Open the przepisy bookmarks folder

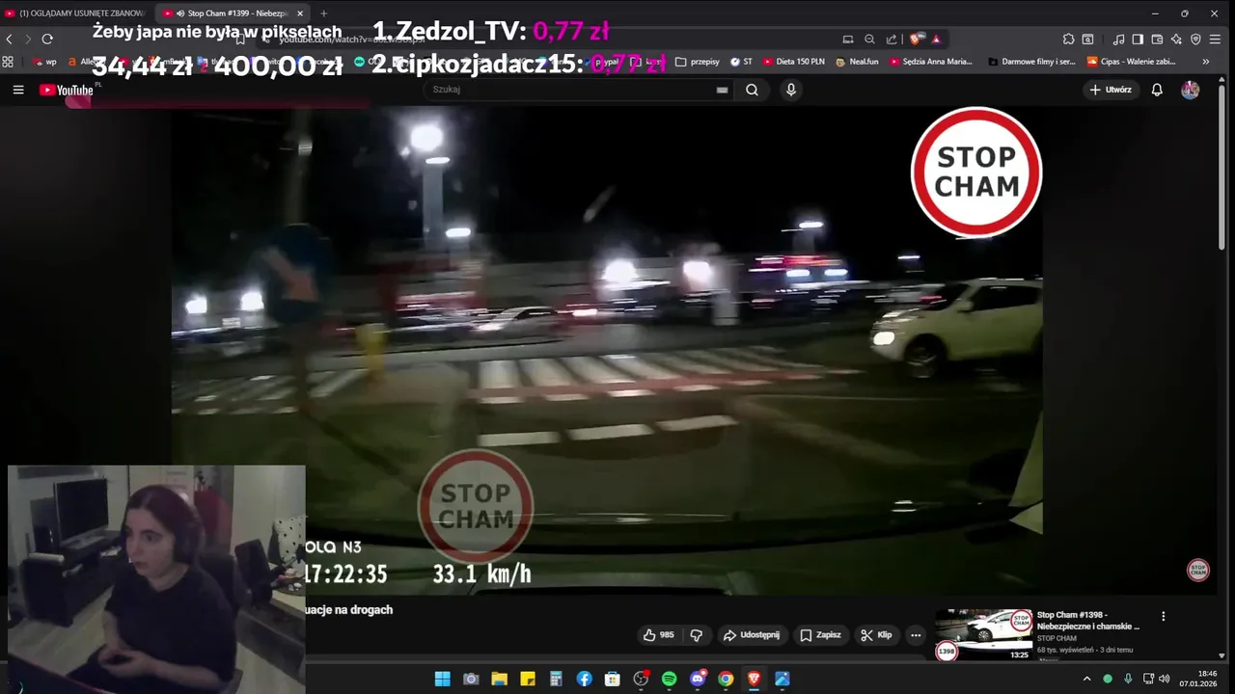tap(697, 62)
